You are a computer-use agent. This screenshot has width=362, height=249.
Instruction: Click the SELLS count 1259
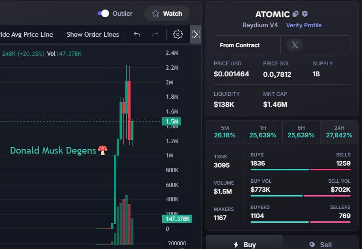pyautogui.click(x=343, y=163)
